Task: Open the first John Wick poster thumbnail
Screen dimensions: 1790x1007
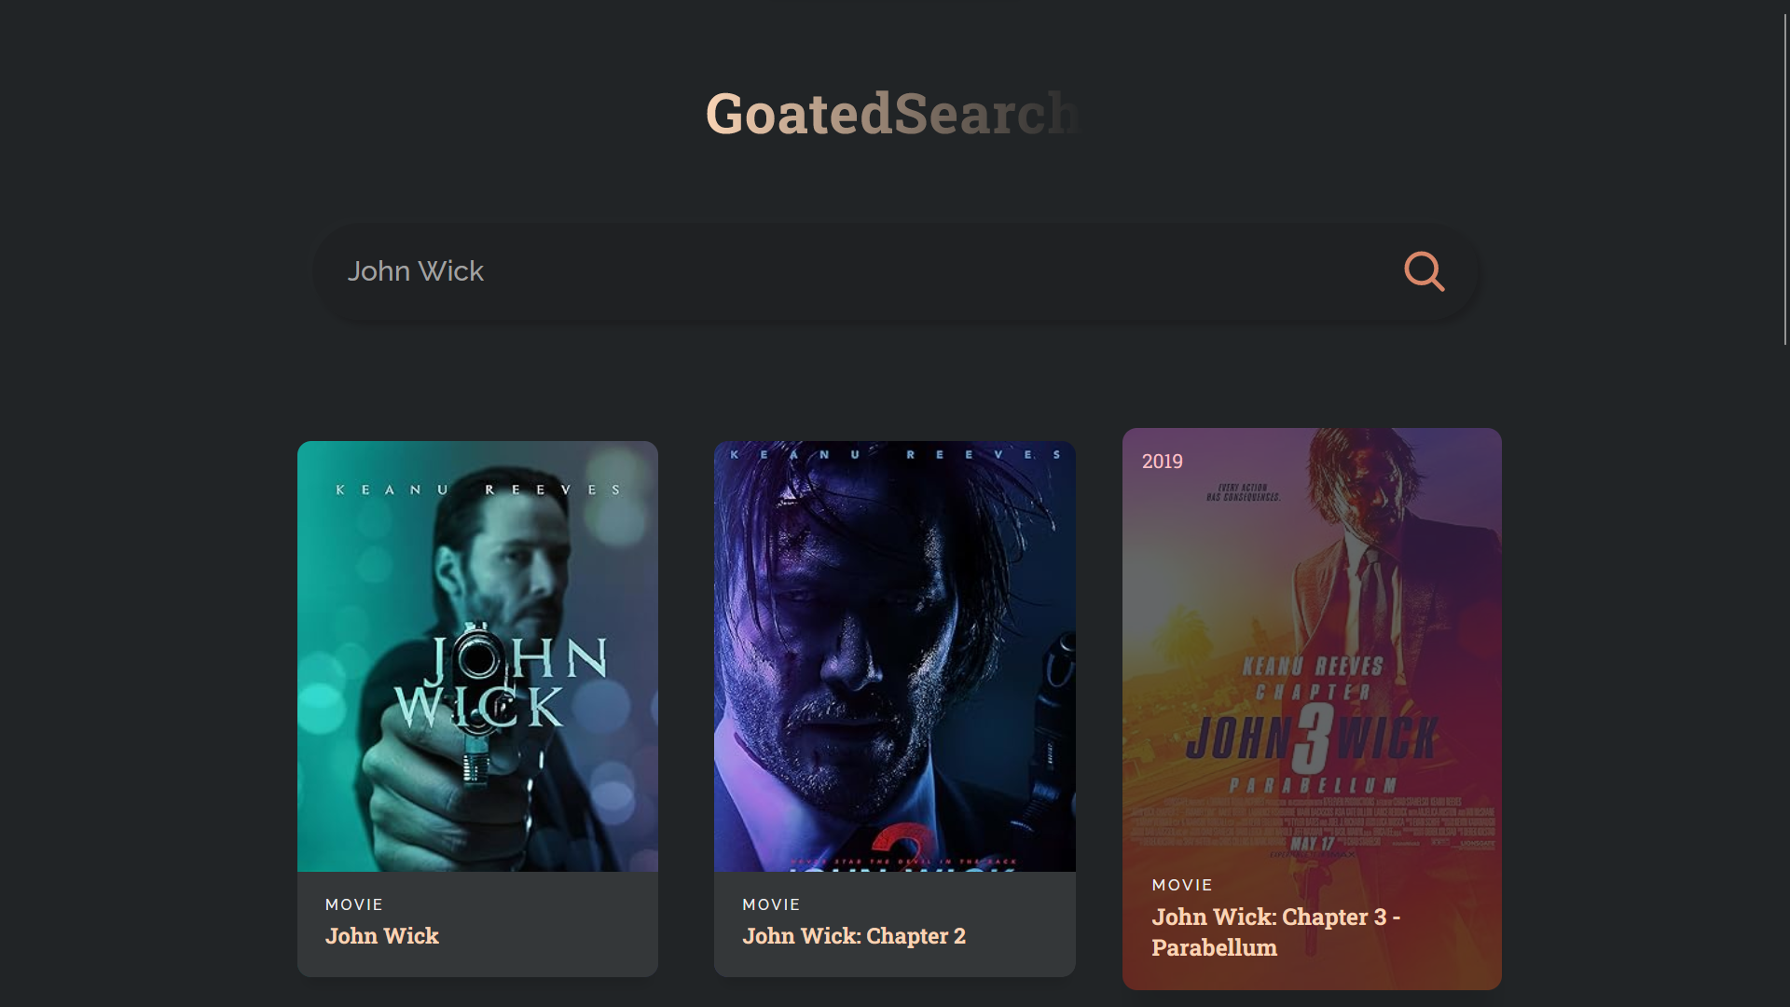Action: (477, 655)
